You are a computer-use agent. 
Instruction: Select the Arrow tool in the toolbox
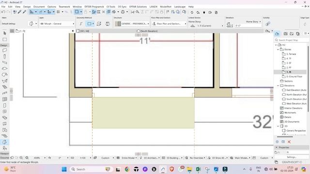tap(5, 33)
